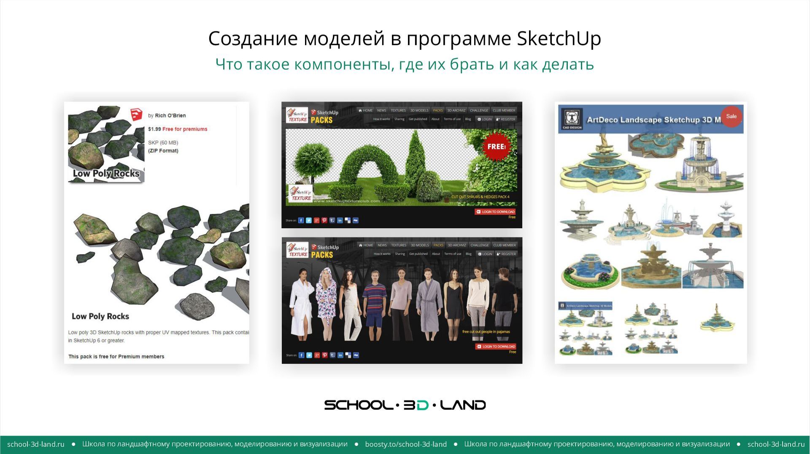The width and height of the screenshot is (810, 454).
Task: Click Digg share icon in shrubs pack screenshot
Action: [356, 220]
